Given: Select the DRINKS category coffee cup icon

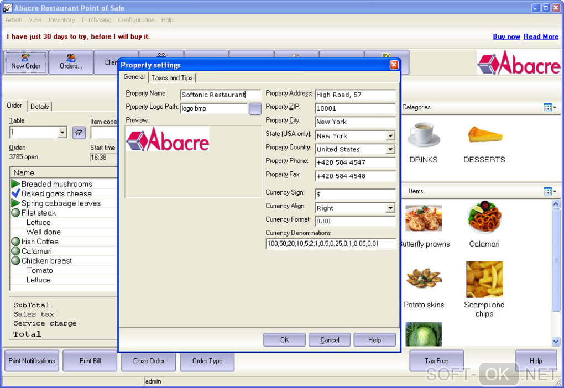Looking at the screenshot, I should pos(424,134).
